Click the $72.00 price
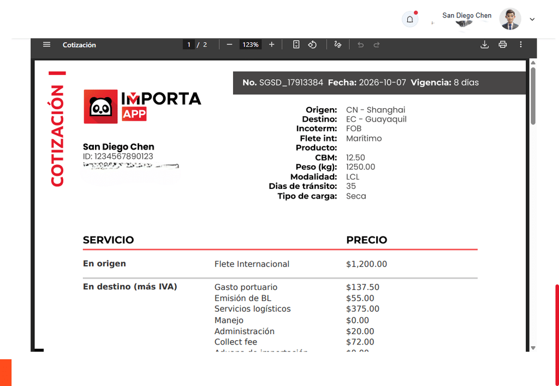 tap(360, 342)
